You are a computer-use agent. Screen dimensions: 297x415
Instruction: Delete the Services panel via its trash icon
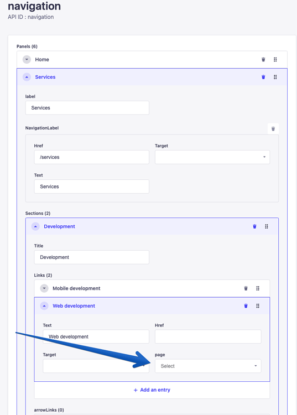(263, 77)
